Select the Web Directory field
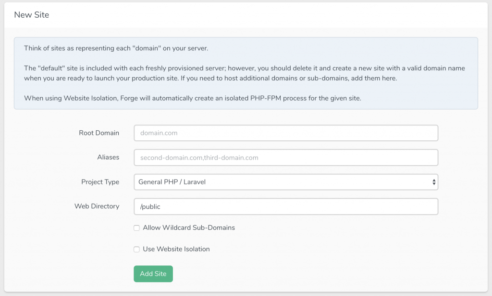The image size is (492, 296). pyautogui.click(x=286, y=206)
